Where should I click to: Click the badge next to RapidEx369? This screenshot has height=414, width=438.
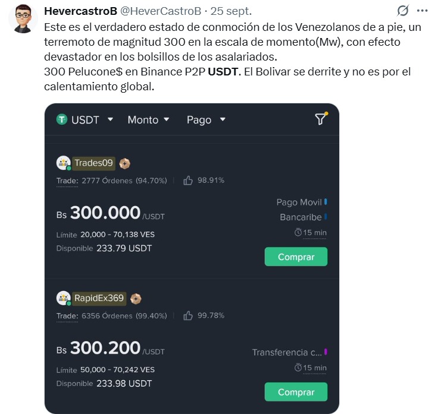(x=136, y=298)
